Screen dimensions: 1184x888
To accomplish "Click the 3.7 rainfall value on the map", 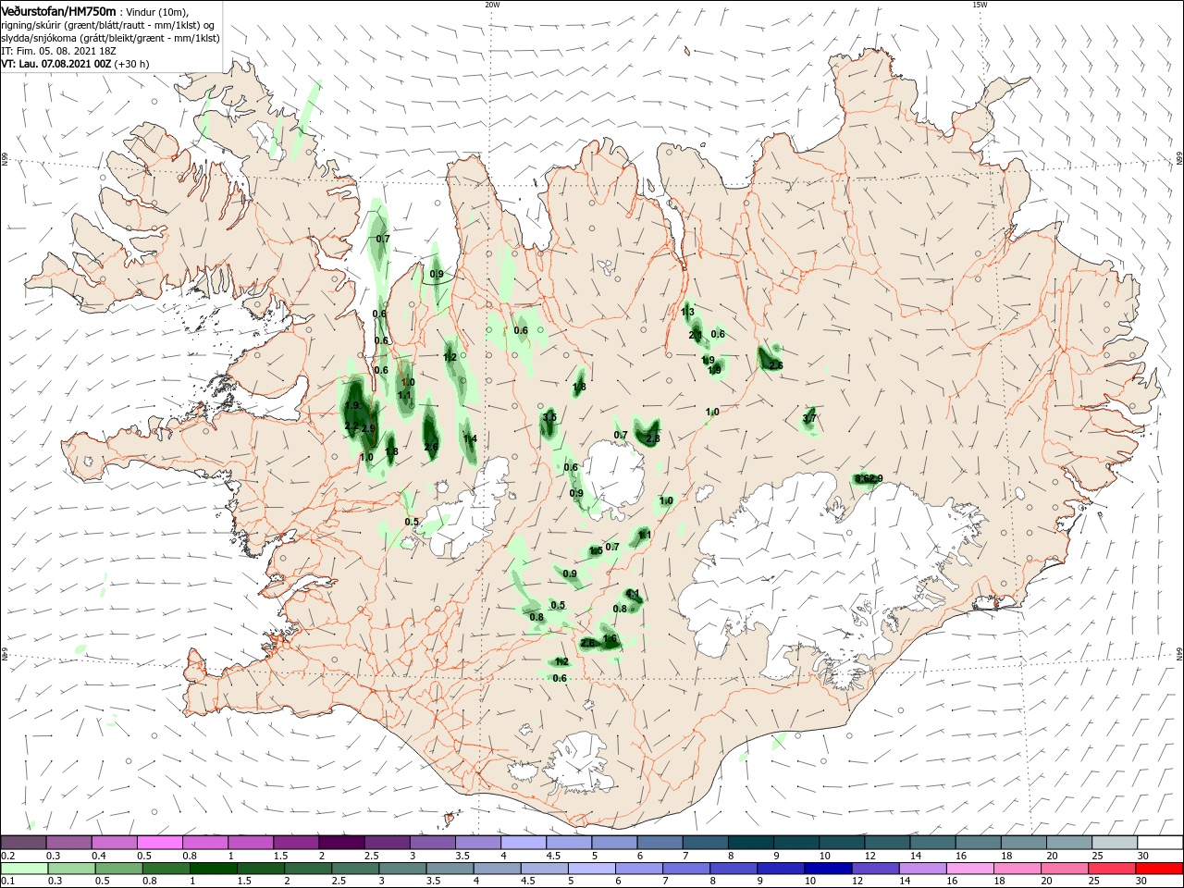I will click(809, 419).
